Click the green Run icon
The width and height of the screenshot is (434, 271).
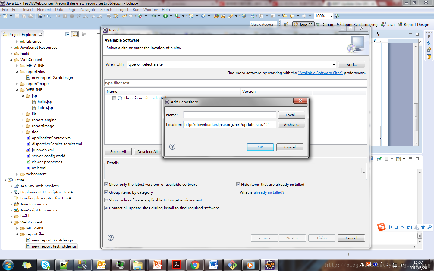pyautogui.click(x=165, y=16)
